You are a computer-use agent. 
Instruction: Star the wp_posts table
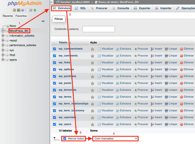click(x=92, y=83)
